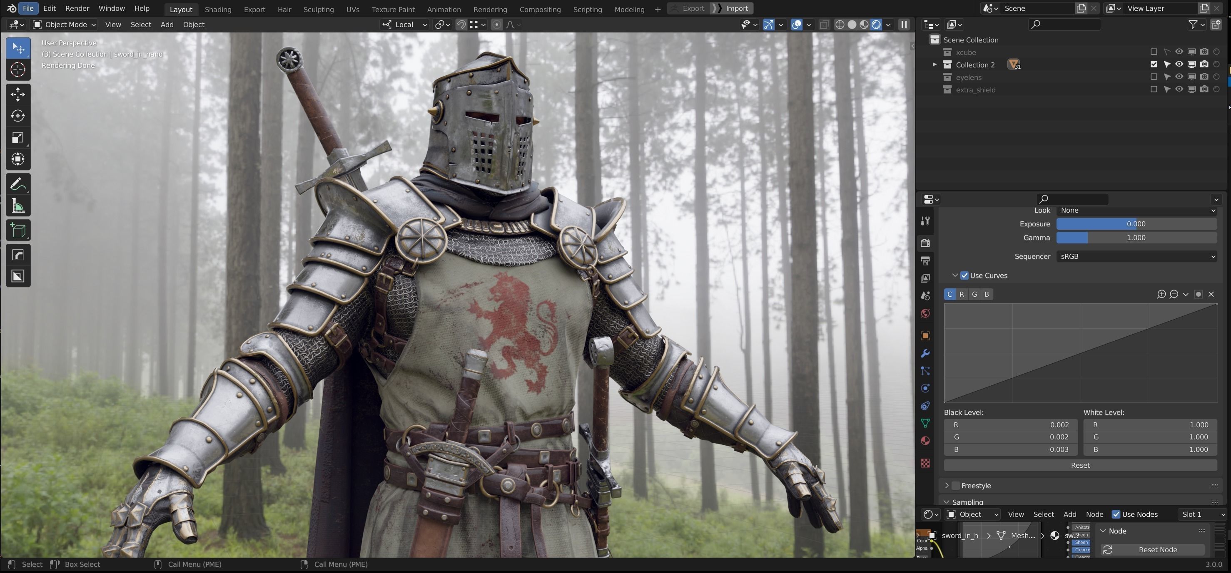Image resolution: width=1231 pixels, height=573 pixels.
Task: Click the Export button in the top bar
Action: click(688, 9)
